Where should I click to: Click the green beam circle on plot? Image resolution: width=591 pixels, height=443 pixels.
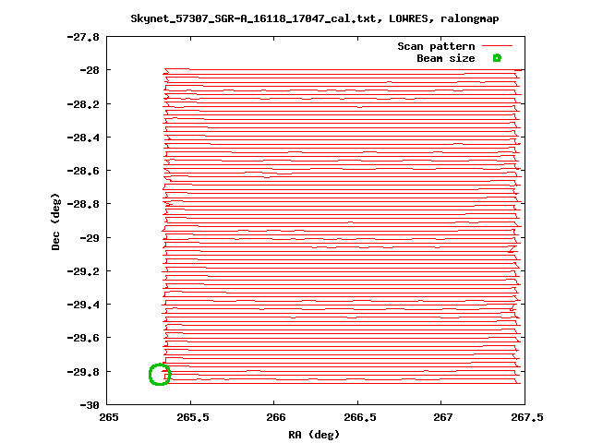(160, 375)
